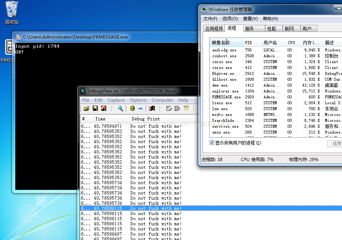Toggle the Capture Win32 Windows flag icon
This screenshot has width=342, height=240.
[x=152, y=108]
